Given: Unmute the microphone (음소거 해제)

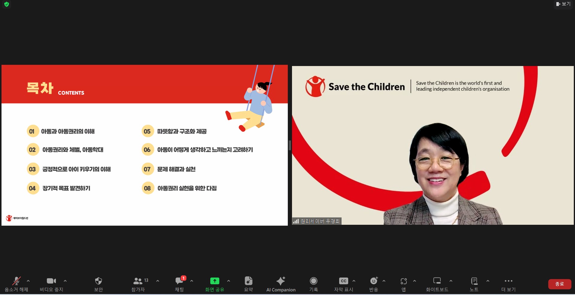Looking at the screenshot, I should pyautogui.click(x=16, y=284).
